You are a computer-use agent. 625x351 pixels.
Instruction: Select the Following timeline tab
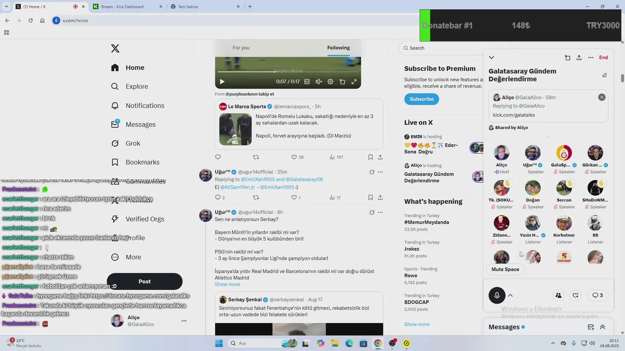338,48
